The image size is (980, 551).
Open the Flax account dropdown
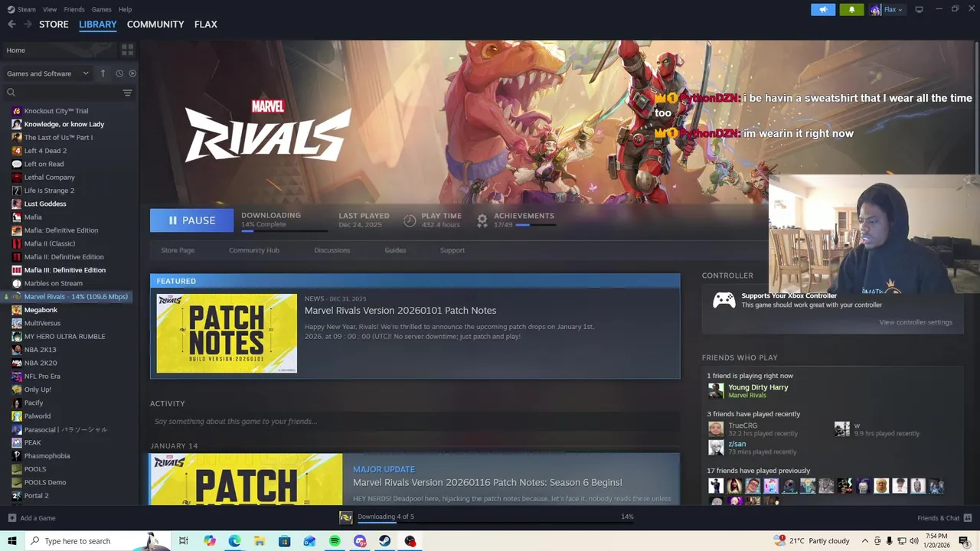[x=887, y=10]
